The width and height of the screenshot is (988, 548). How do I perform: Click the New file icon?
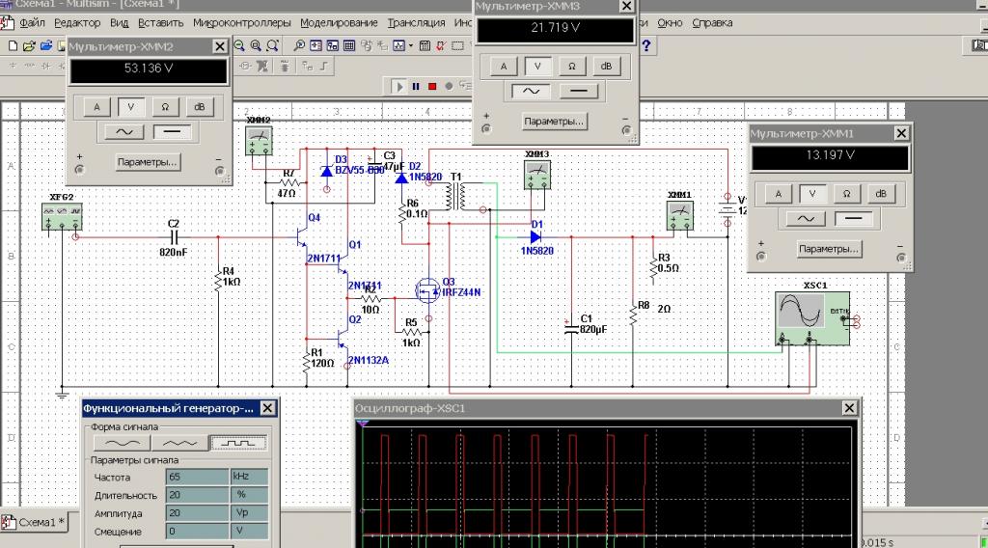[x=13, y=45]
